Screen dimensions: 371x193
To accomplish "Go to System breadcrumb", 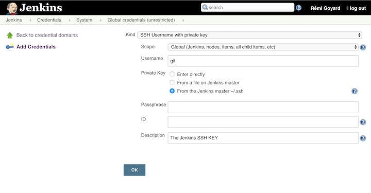I will (x=84, y=20).
